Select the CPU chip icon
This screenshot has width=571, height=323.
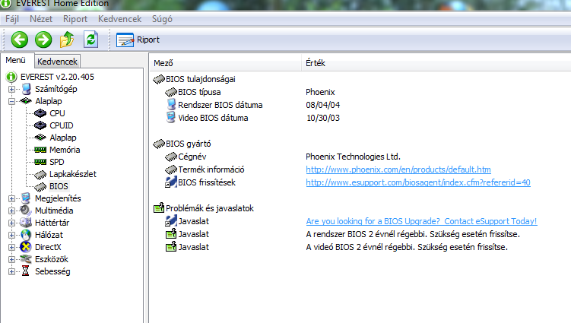(x=40, y=113)
